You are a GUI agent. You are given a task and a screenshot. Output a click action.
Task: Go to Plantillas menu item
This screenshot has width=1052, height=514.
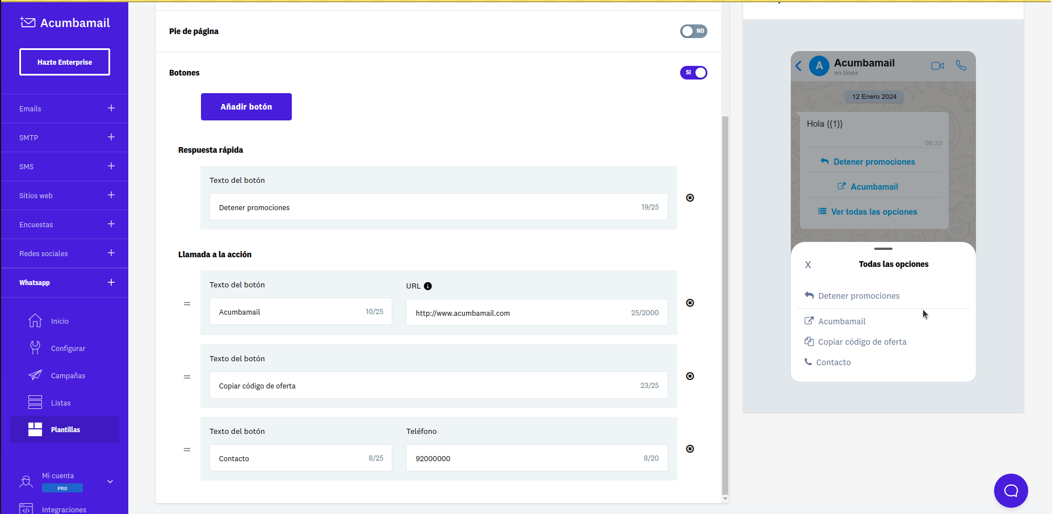click(65, 430)
